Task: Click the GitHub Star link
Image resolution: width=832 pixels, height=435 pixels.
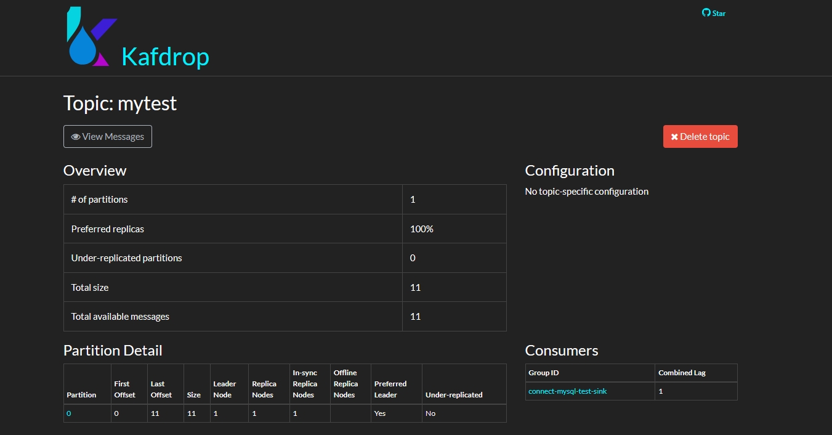Action: 714,13
